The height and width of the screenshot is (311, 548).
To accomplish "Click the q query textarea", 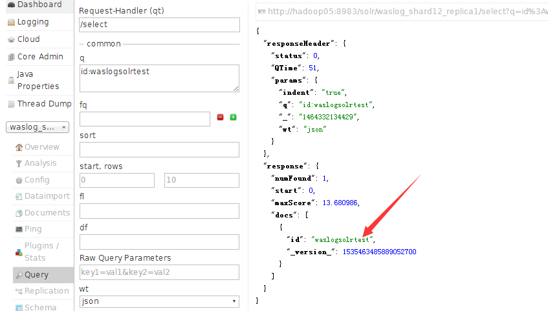I will [159, 79].
